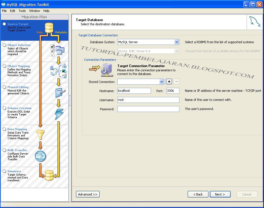Image resolution: width=264 pixels, height=208 pixels.
Task: Minimize the MySQL Migration Toolkit window
Action: tap(246, 4)
